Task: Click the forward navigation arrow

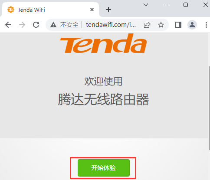Action: click(22, 25)
